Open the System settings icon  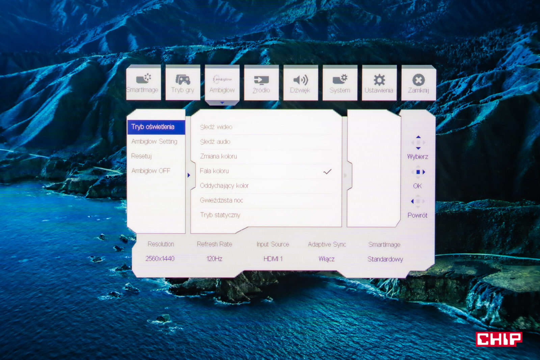340,83
